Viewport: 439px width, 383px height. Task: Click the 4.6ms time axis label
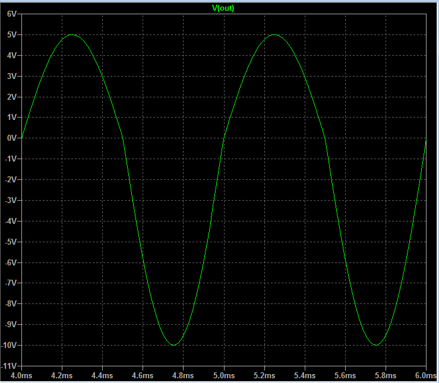coord(143,375)
